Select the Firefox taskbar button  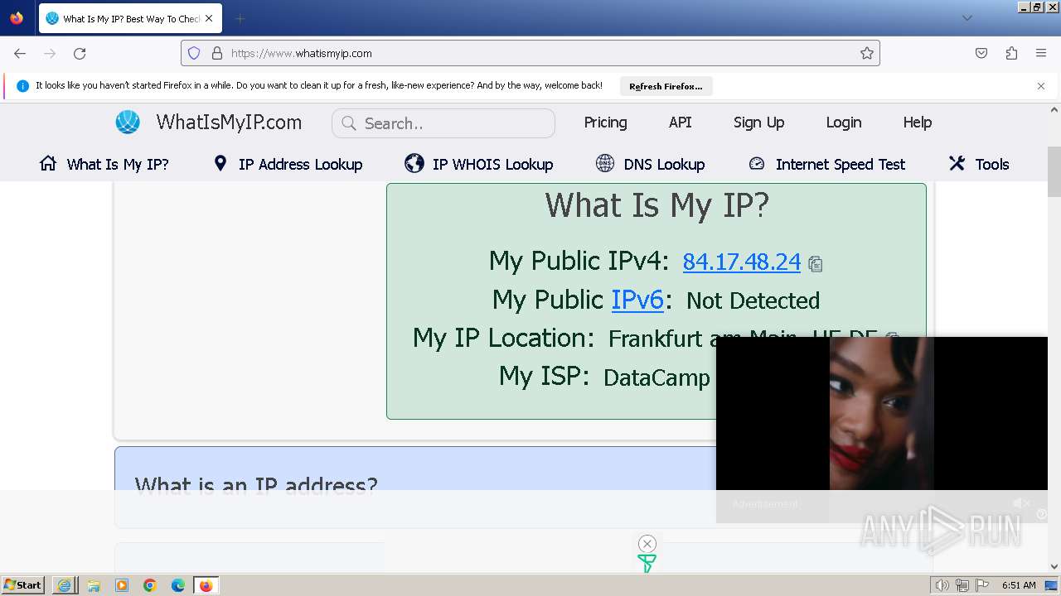click(x=206, y=585)
